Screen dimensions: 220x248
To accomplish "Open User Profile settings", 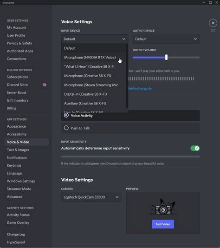I will pyautogui.click(x=16, y=35).
